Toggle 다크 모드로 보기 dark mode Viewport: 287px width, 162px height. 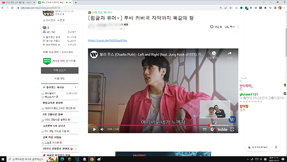click(x=258, y=147)
